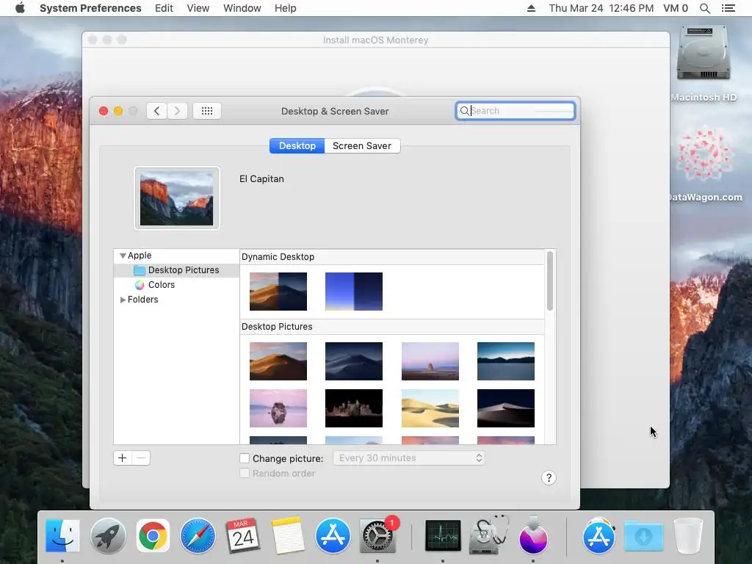Add a folder with the plus button
The height and width of the screenshot is (564, 752).
(x=123, y=458)
